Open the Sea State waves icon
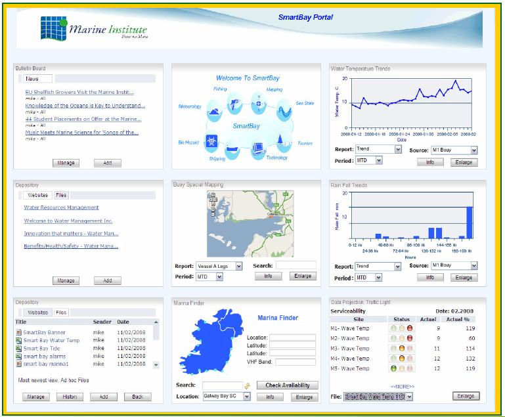Image resolution: width=505 pixels, height=417 pixels. 284,110
